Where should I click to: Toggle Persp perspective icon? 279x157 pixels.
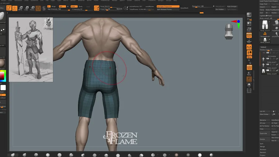point(249,35)
